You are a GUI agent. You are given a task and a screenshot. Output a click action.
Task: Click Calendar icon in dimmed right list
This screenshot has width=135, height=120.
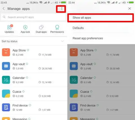(74, 80)
